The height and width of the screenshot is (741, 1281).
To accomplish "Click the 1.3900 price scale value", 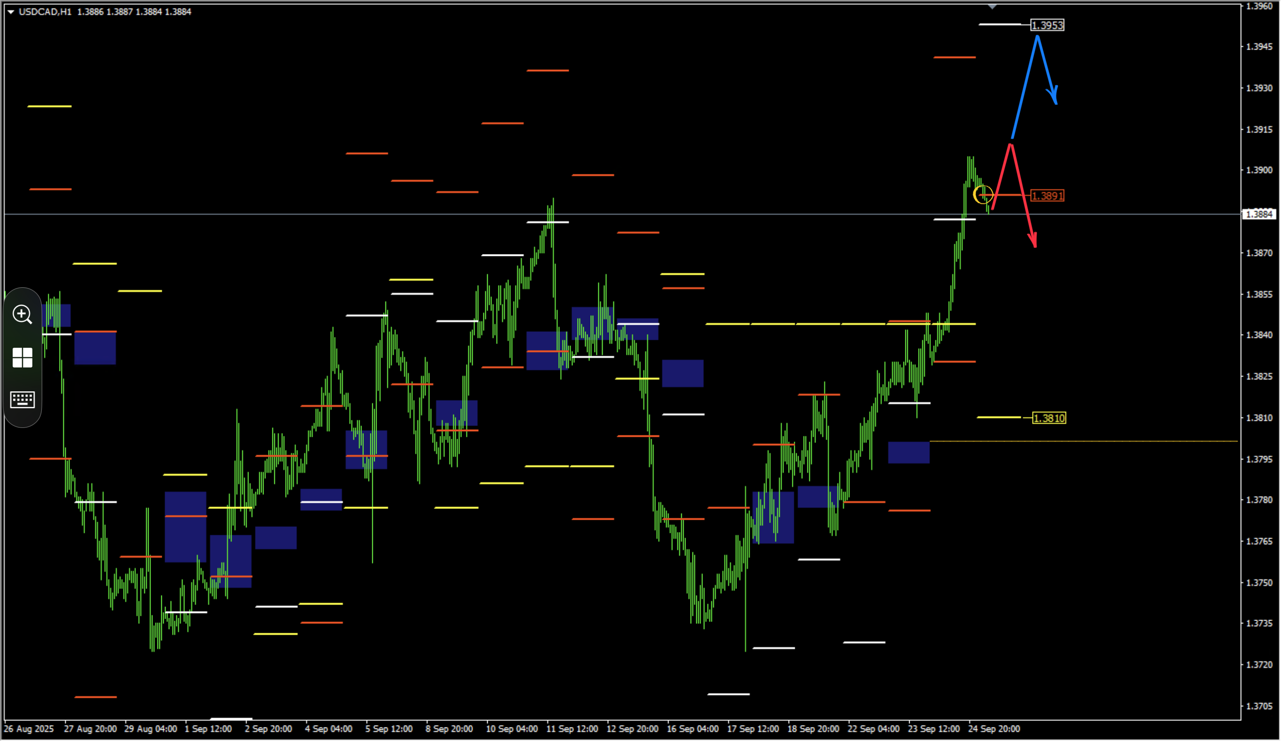I will point(1259,170).
